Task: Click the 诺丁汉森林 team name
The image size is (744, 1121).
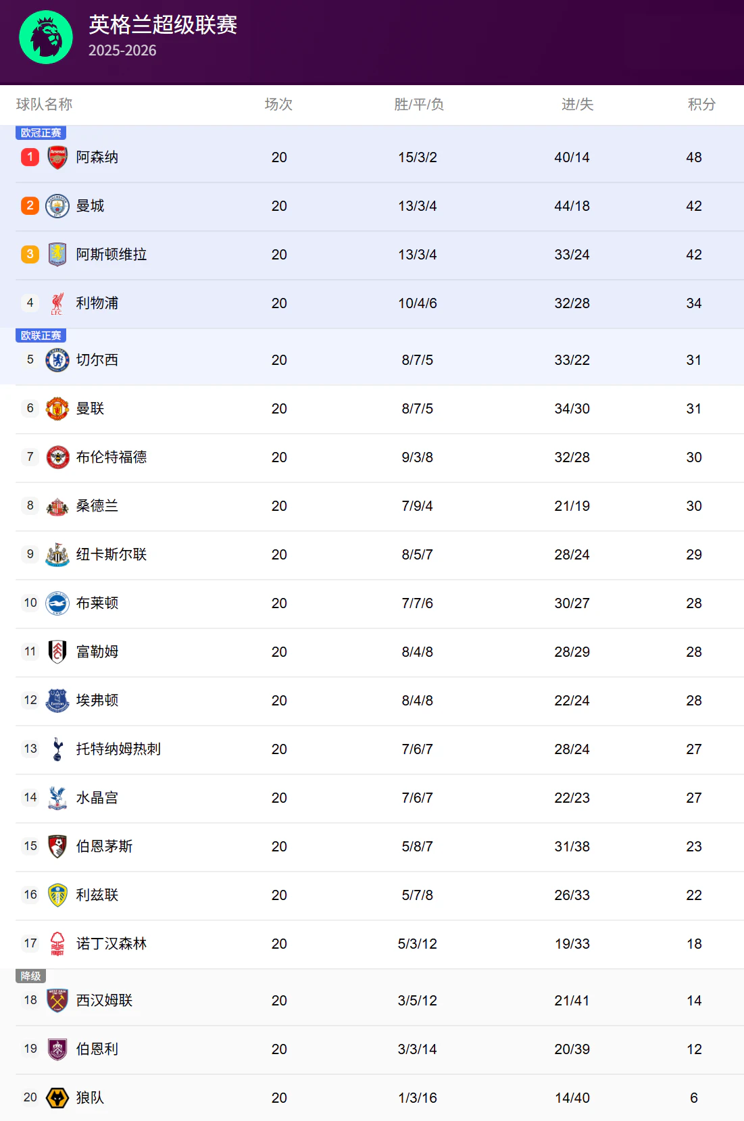Action: [x=111, y=944]
